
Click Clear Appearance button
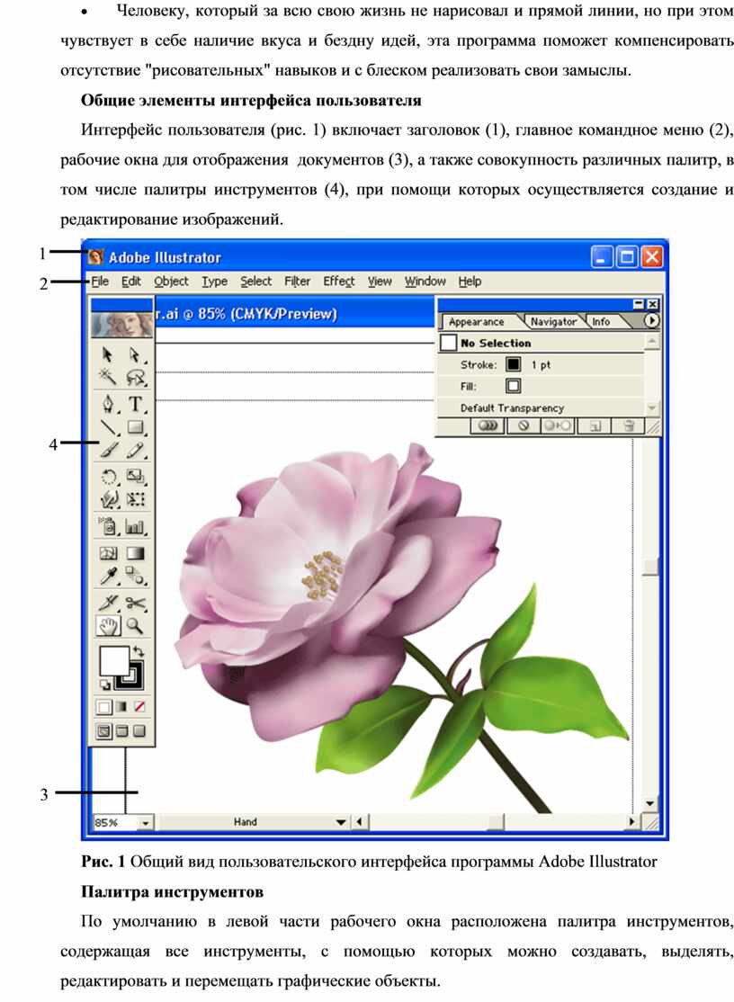pos(524,426)
